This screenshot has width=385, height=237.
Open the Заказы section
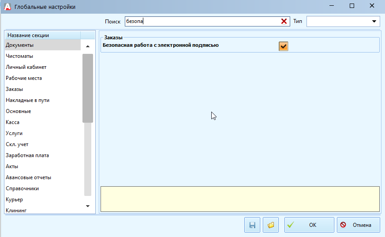point(15,89)
